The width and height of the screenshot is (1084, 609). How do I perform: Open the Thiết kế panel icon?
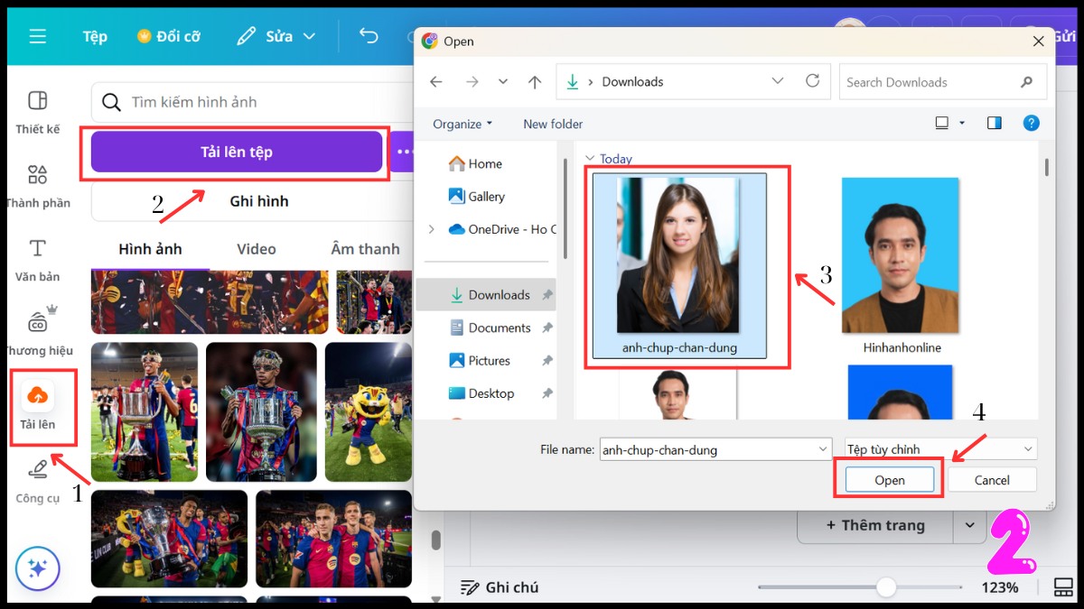coord(37,101)
